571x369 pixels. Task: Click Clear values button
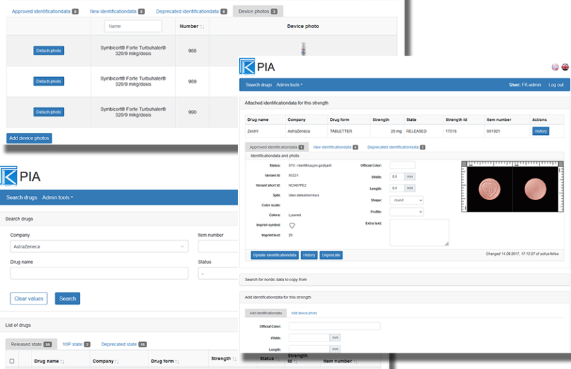[29, 299]
